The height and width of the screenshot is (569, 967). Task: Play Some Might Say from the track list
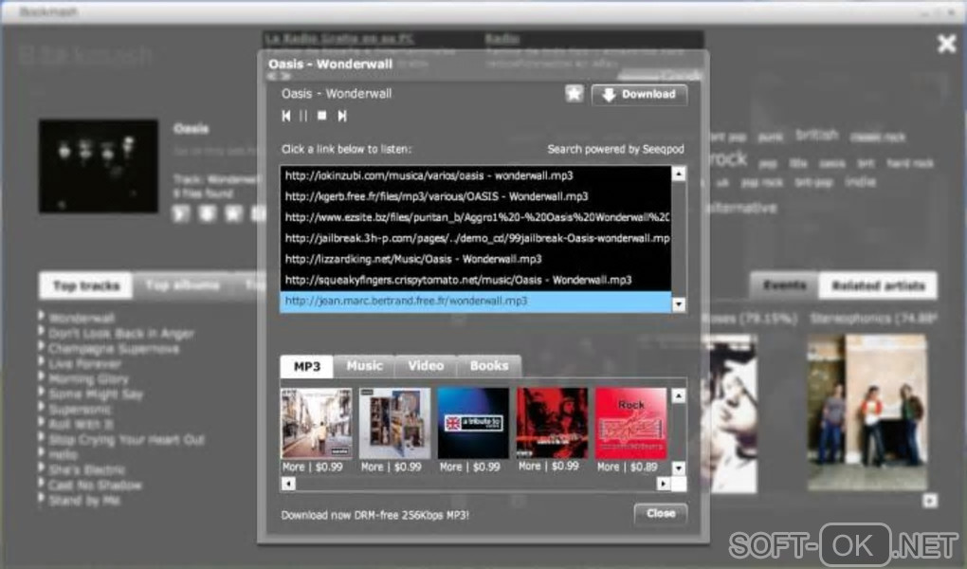pyautogui.click(x=95, y=395)
